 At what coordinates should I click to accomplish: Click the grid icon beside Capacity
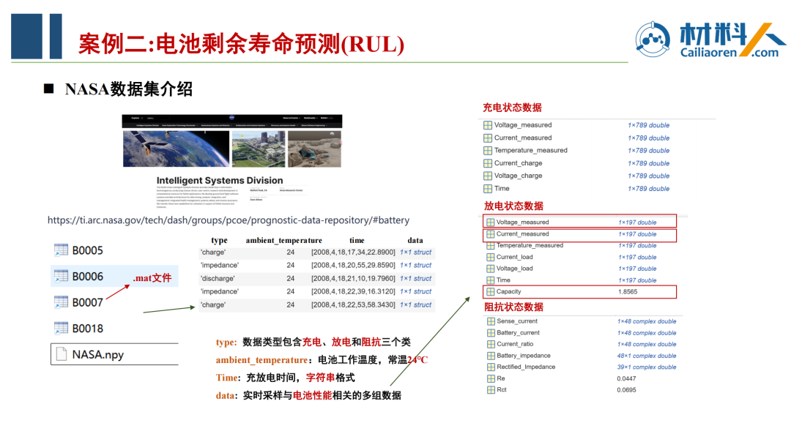click(x=490, y=291)
